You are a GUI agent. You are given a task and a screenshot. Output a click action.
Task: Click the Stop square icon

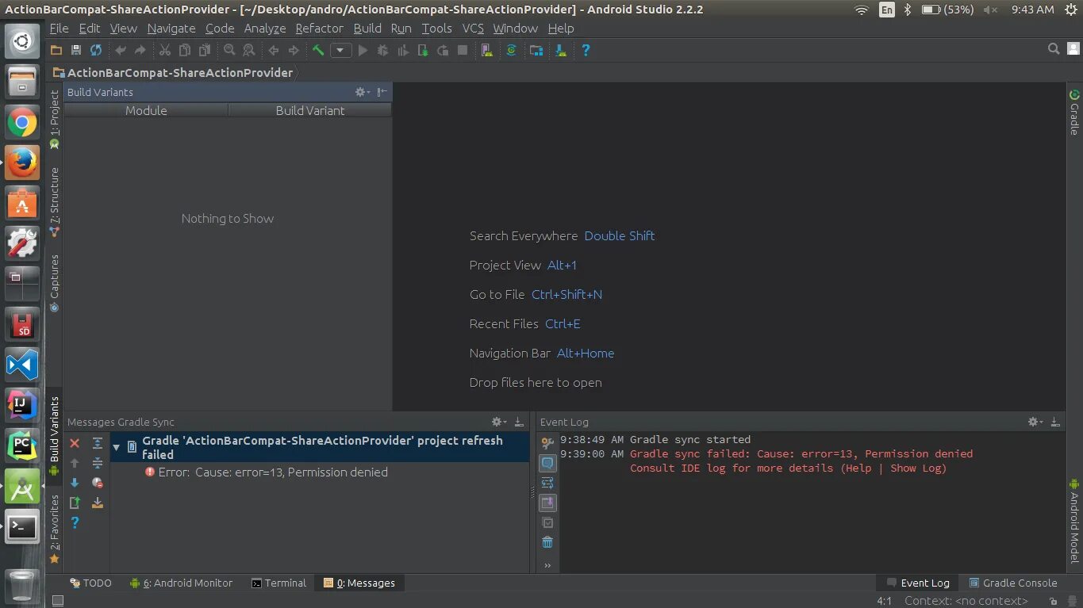coord(463,50)
